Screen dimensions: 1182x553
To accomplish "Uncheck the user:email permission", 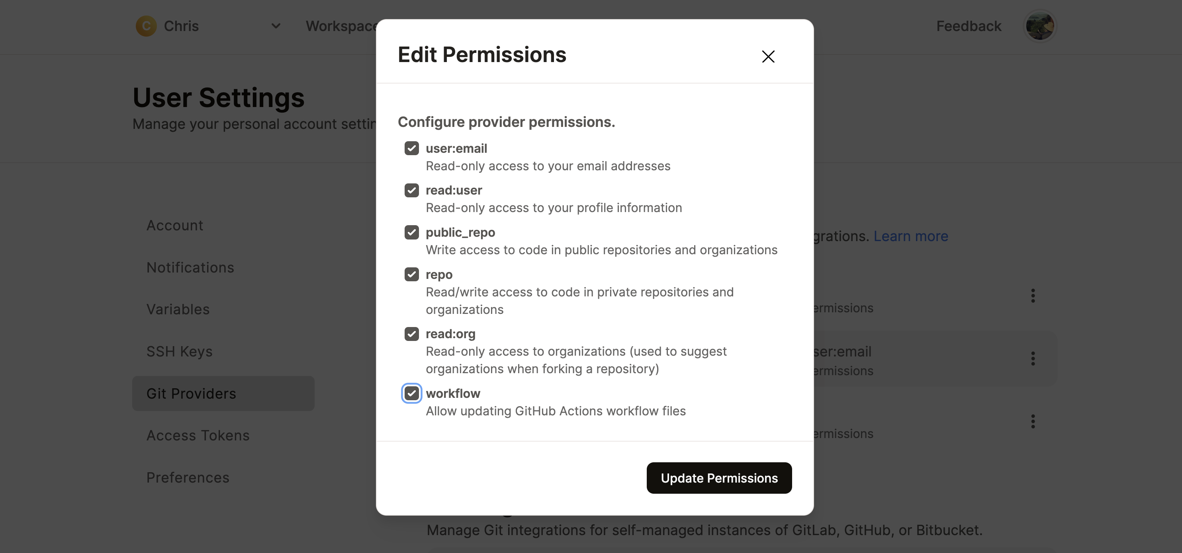I will tap(411, 148).
